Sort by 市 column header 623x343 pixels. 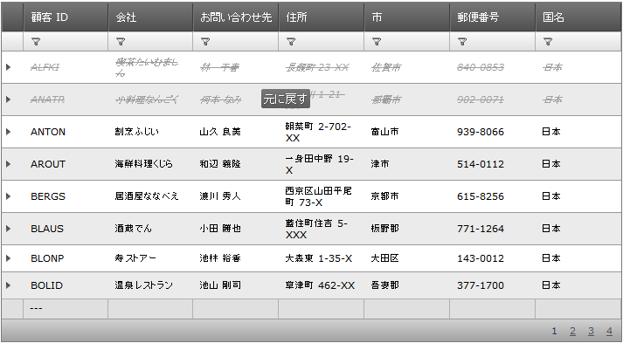click(407, 17)
